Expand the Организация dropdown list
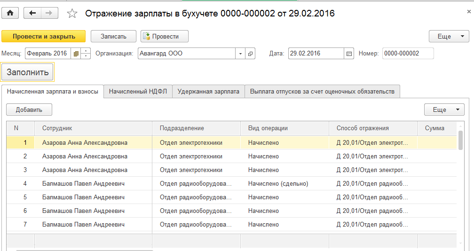474x251 pixels. [241, 54]
